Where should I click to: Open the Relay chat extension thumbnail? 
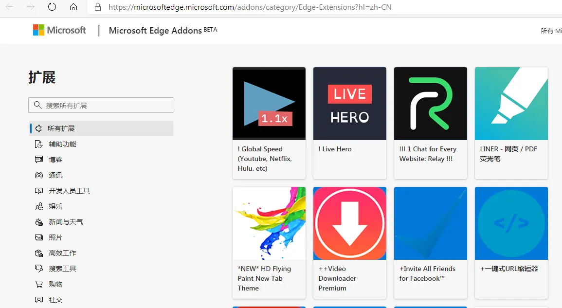pyautogui.click(x=431, y=104)
